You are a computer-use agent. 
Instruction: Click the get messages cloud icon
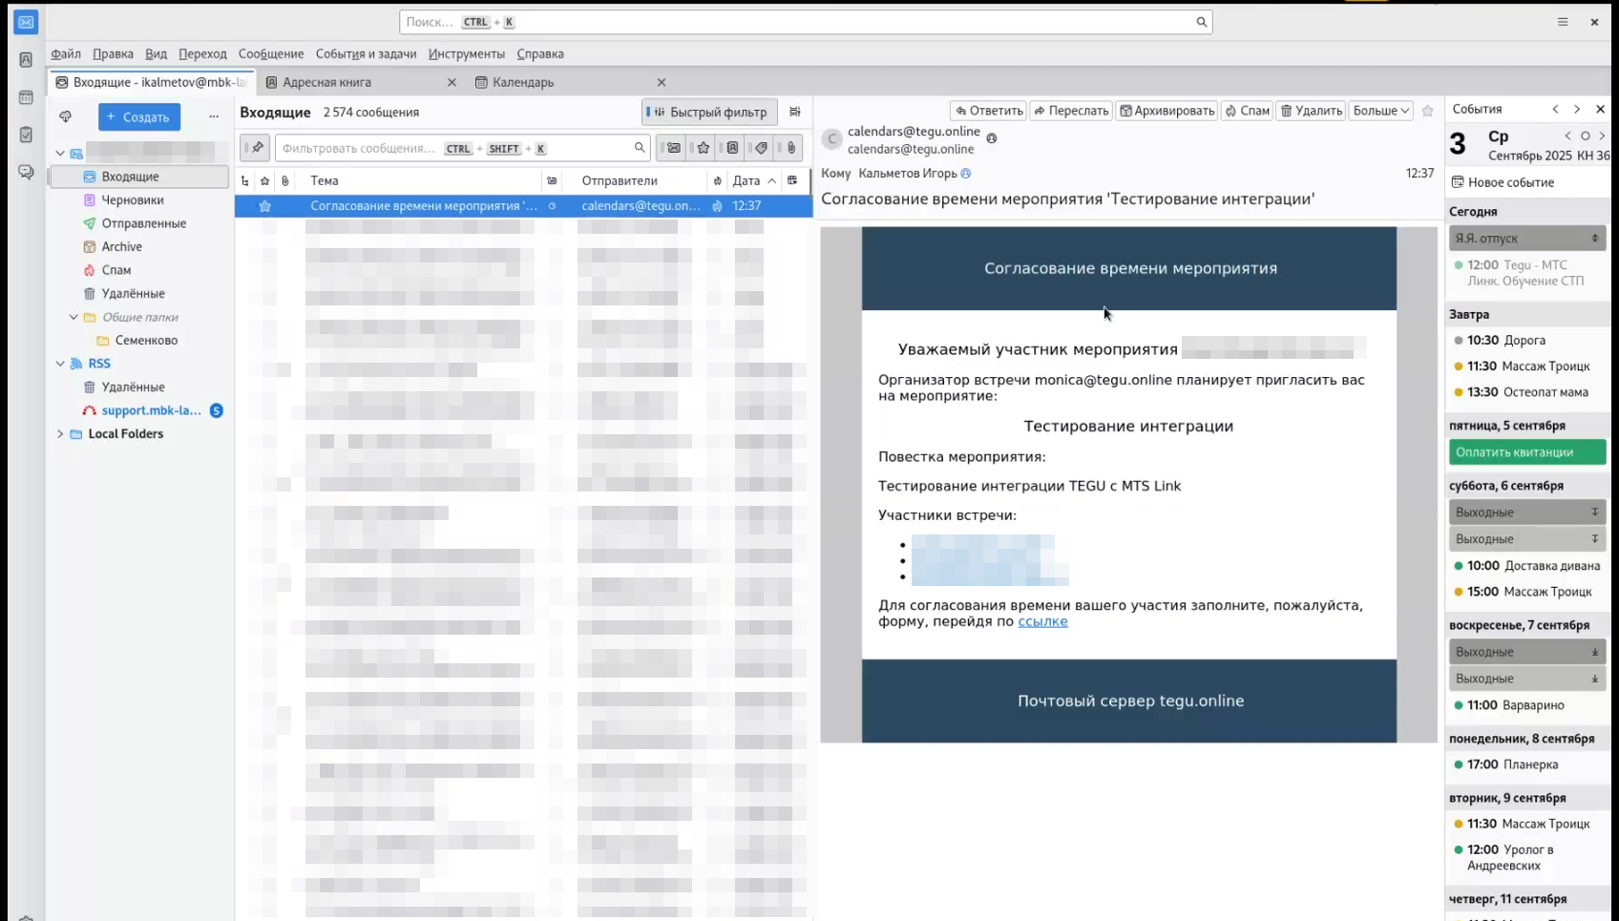[65, 116]
